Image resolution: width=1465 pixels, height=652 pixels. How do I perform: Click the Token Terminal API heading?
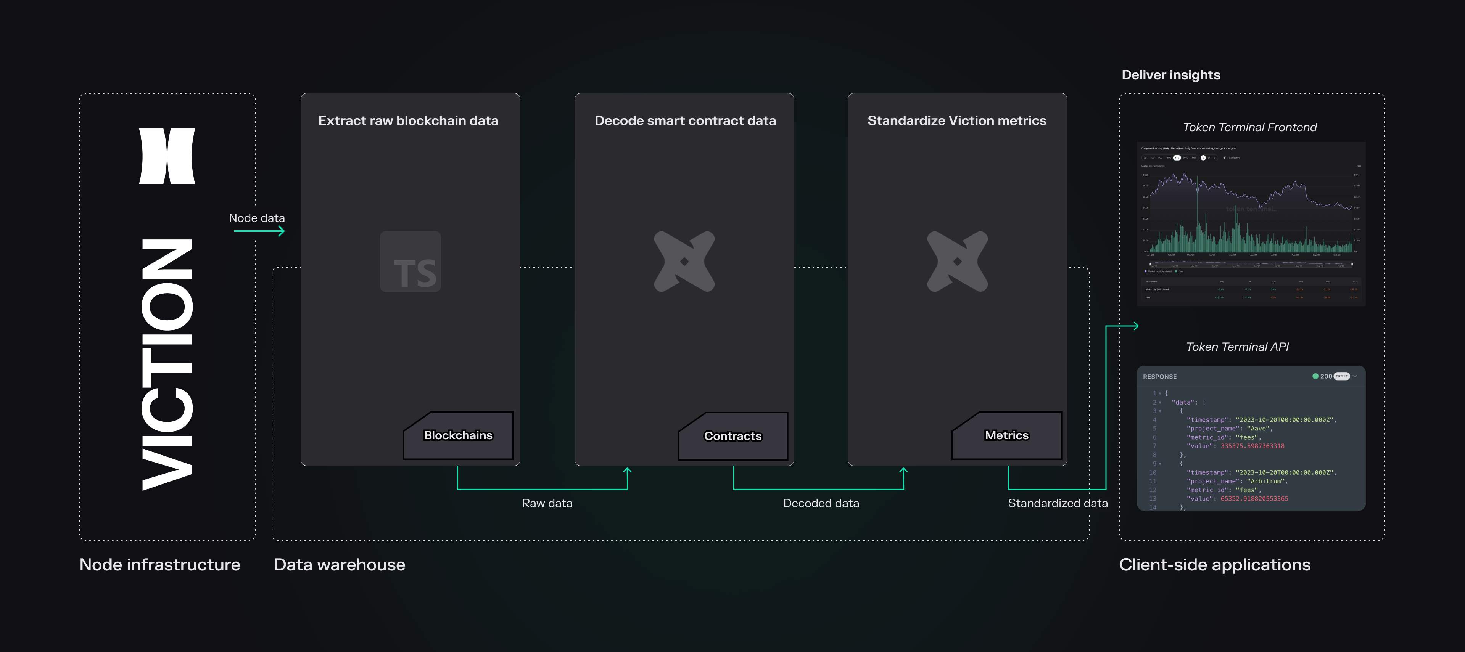1237,347
